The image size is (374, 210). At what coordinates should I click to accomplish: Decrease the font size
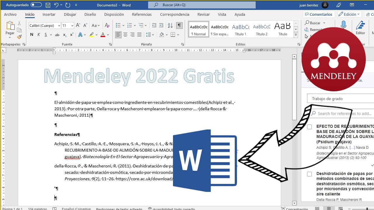pos(85,26)
